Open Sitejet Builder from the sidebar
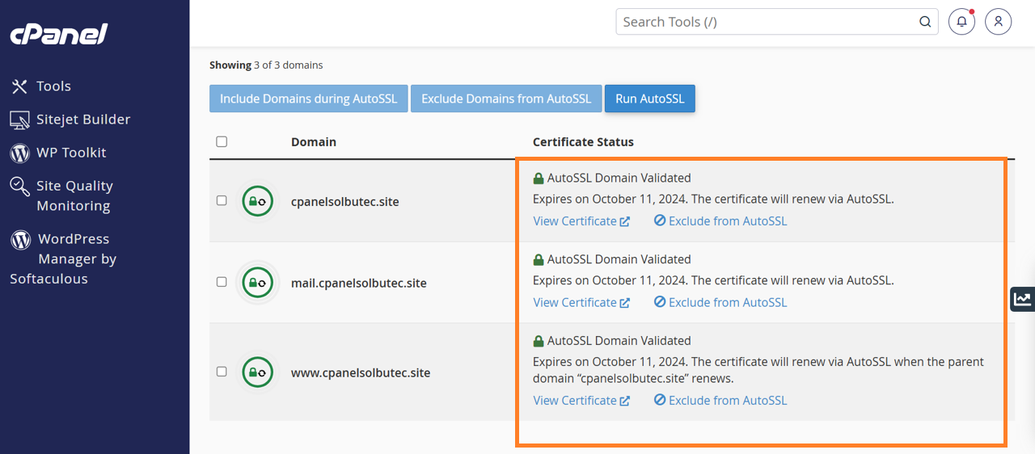The image size is (1035, 454). pyautogui.click(x=82, y=120)
